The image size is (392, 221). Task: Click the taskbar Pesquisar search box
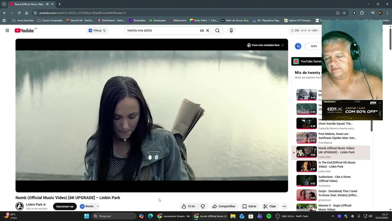pos(114,216)
